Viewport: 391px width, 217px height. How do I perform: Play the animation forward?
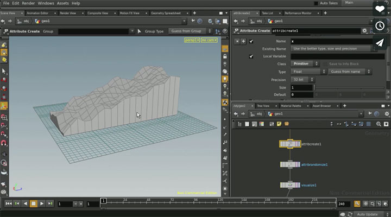tap(42, 204)
